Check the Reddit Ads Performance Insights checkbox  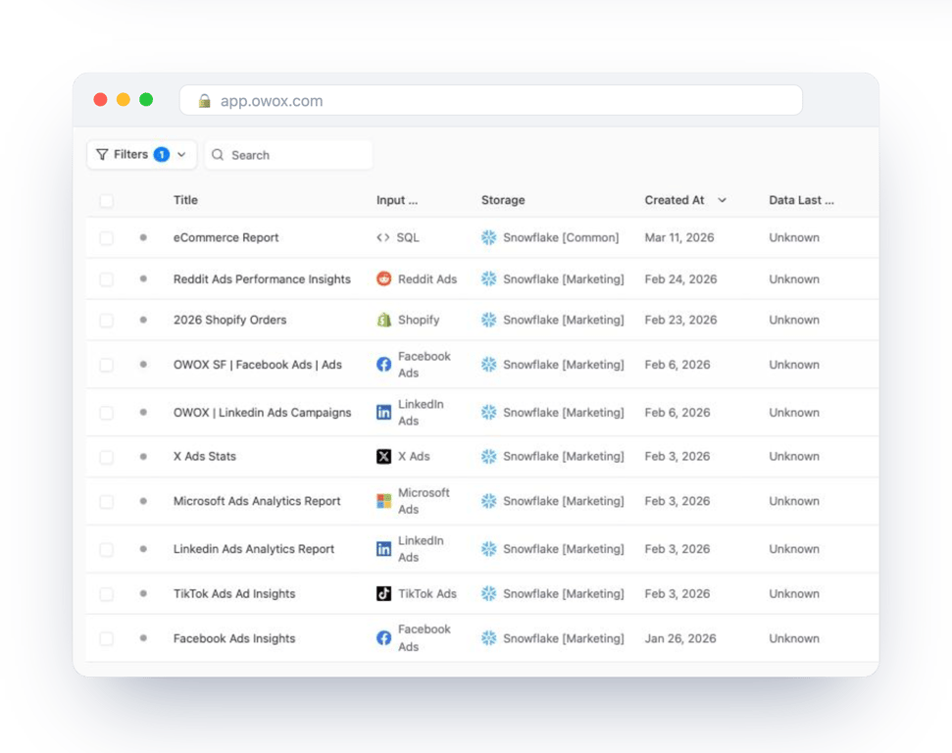pos(106,279)
